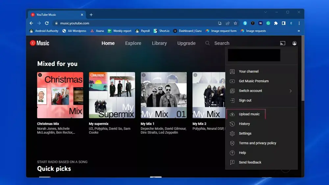Open the History menu entry
The height and width of the screenshot is (185, 329).
tap(244, 124)
